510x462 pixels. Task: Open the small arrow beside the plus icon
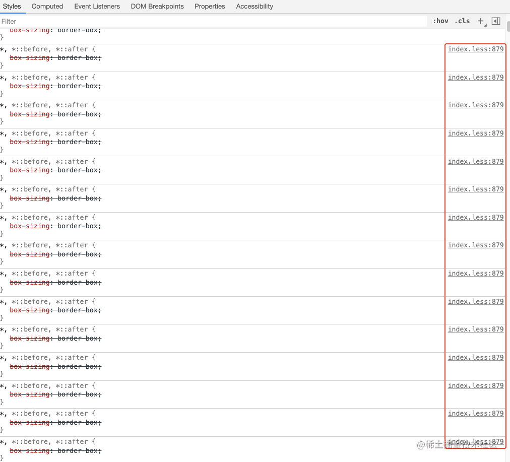(x=485, y=25)
